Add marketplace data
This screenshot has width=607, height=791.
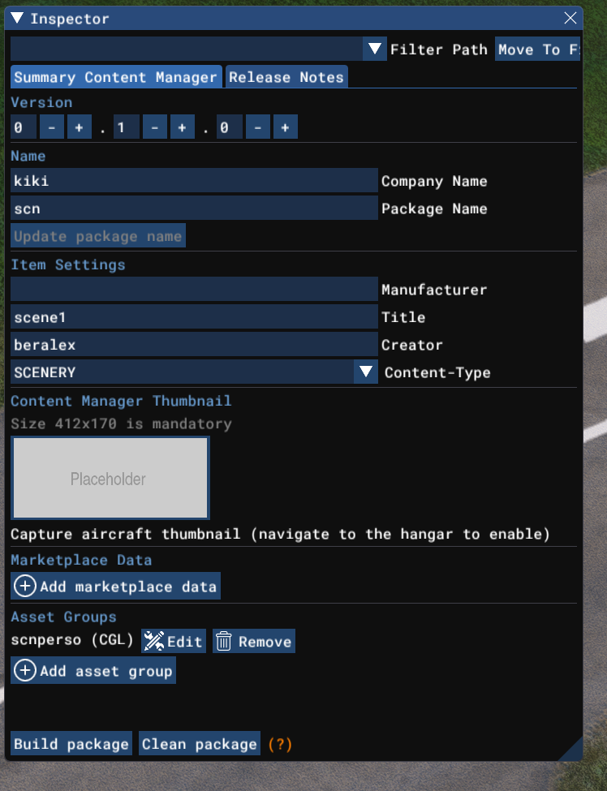pos(115,587)
